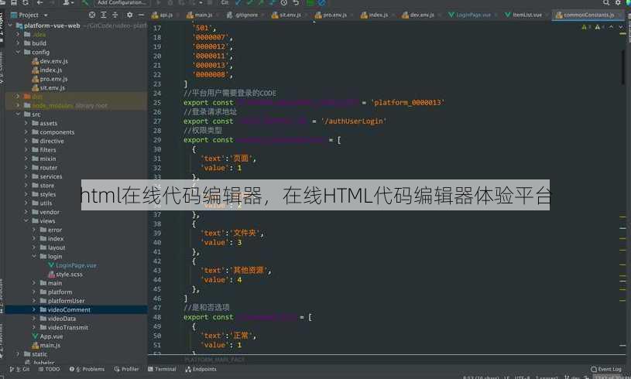Open Project panel gear options
Viewport: 631px width, 379px height.
pos(129,15)
